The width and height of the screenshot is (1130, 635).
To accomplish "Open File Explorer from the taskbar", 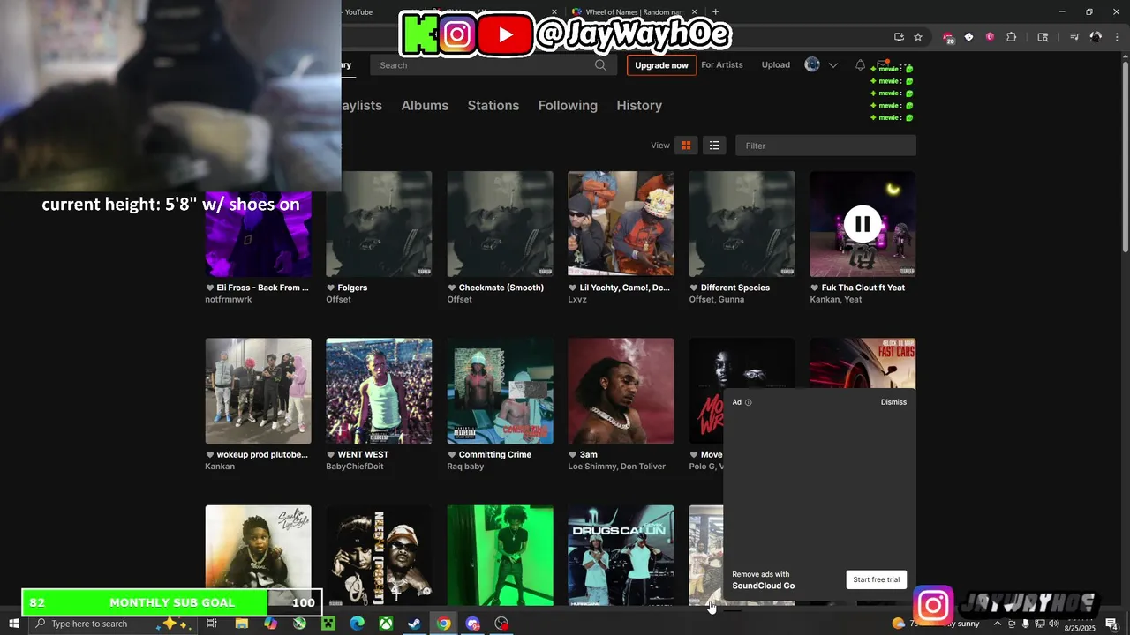I will point(241,624).
